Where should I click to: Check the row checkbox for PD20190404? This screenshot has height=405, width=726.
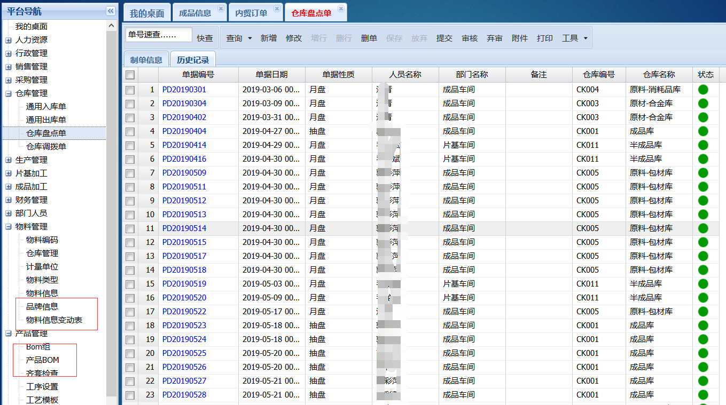click(x=130, y=131)
